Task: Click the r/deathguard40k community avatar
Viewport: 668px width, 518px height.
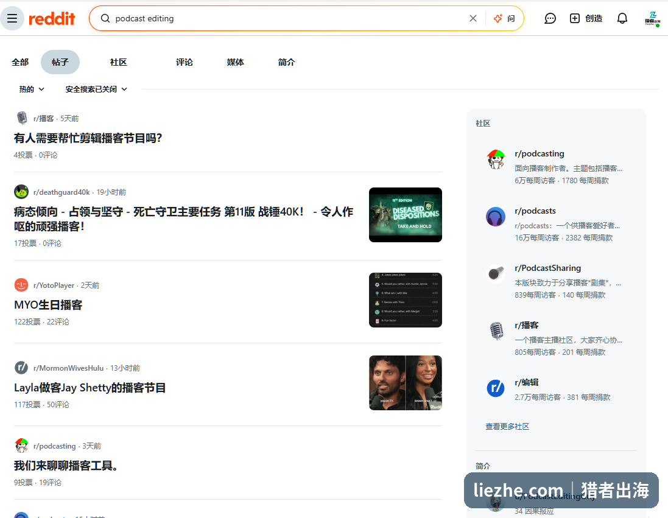Action: tap(21, 192)
